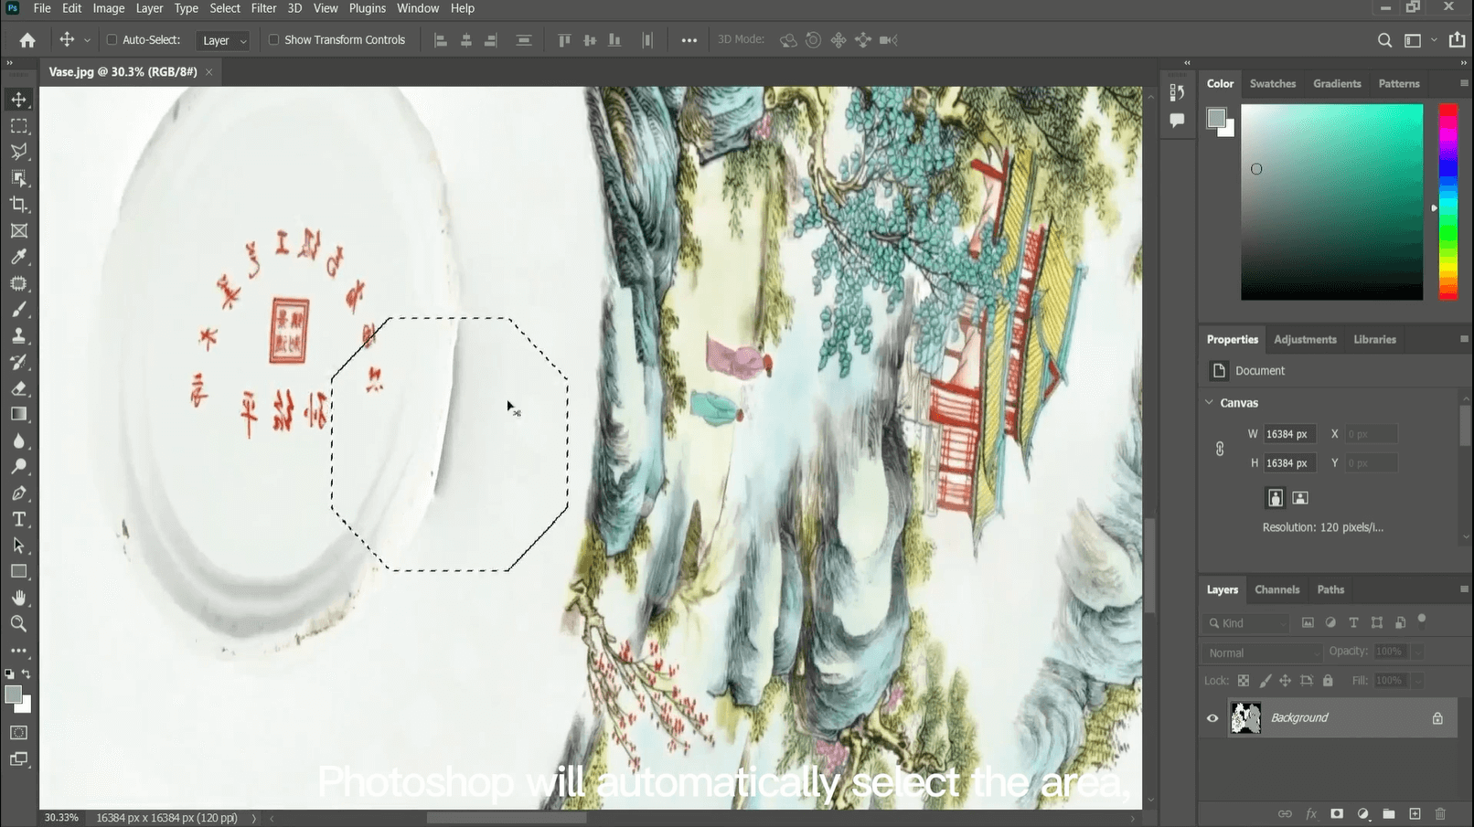Select the Horizontal Type tool
The width and height of the screenshot is (1474, 827).
click(18, 519)
